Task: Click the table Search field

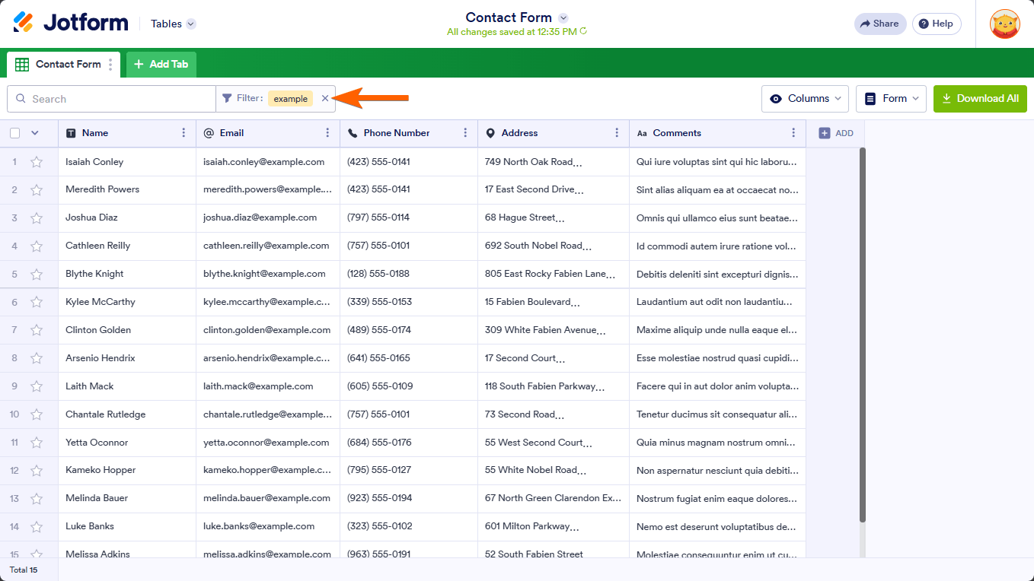Action: tap(112, 99)
